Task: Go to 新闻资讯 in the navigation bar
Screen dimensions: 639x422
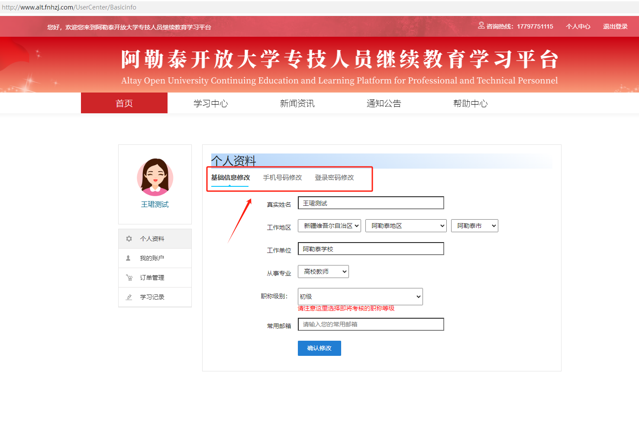Action: click(x=297, y=103)
